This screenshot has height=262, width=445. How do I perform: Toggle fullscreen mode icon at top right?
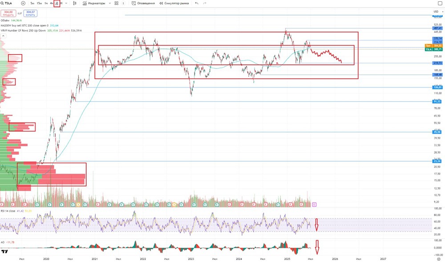(440, 3)
